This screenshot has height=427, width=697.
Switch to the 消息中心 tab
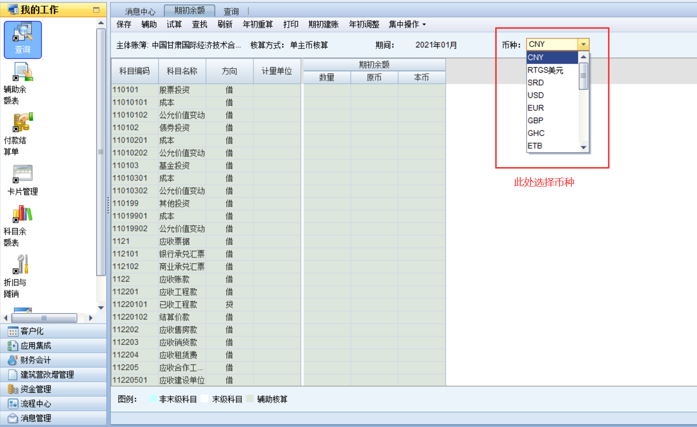tap(140, 11)
